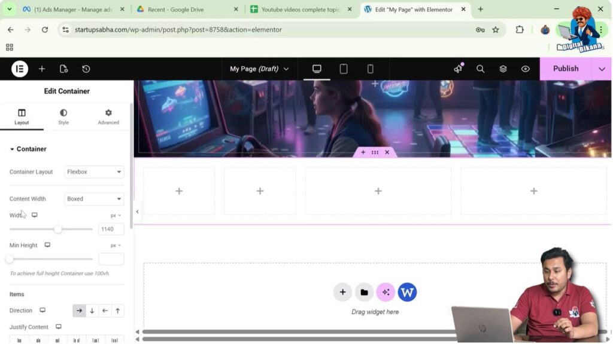This screenshot has width=613, height=344.
Task: Open the Revisions History panel
Action: 86,69
